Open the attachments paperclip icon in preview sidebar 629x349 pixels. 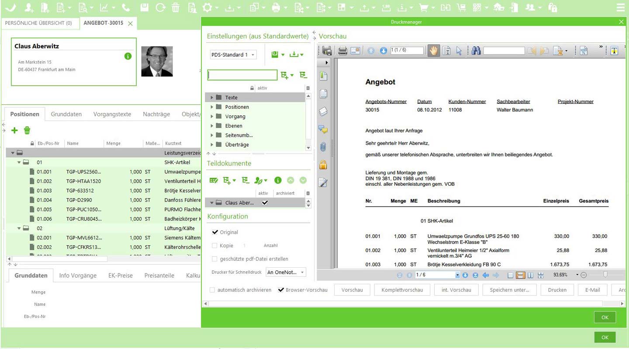(323, 147)
